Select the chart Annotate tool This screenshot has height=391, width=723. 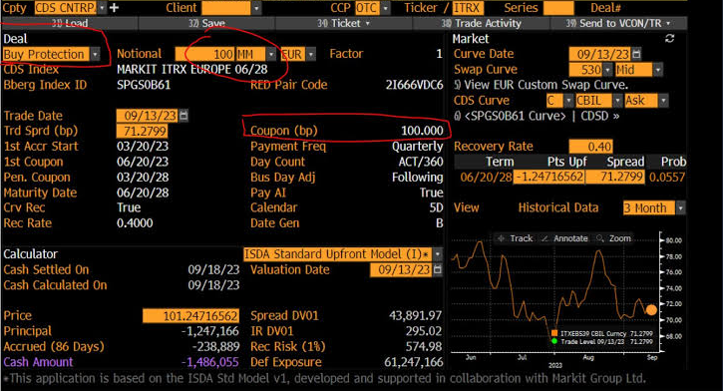[x=564, y=238]
